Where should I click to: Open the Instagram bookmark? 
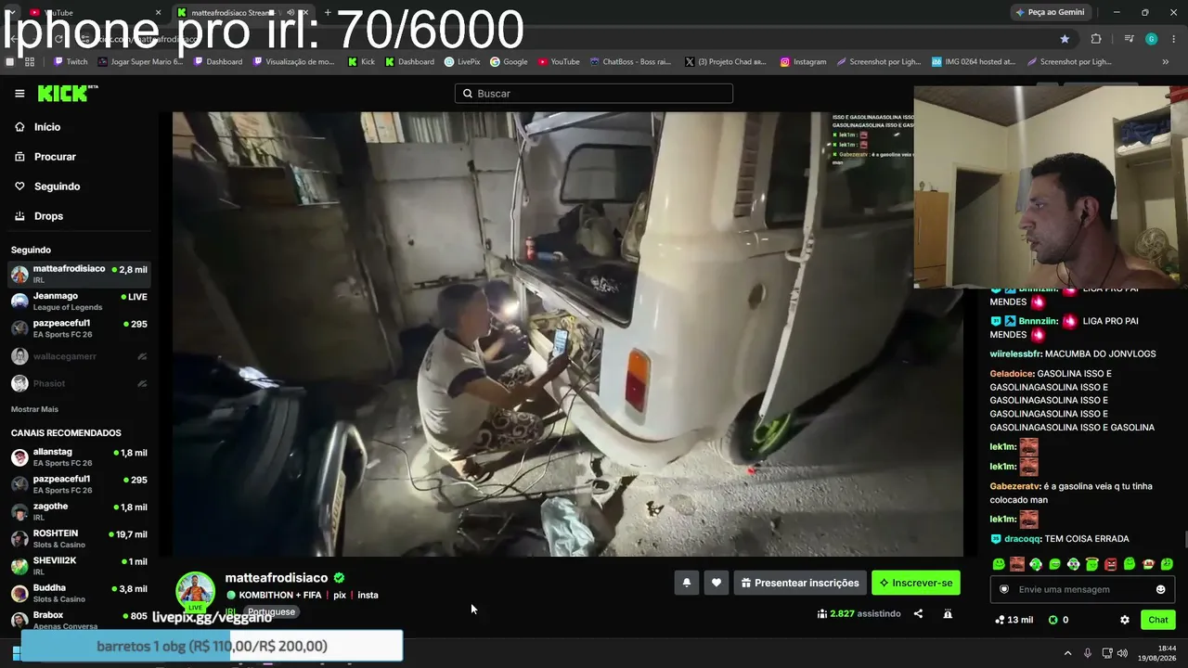point(803,62)
